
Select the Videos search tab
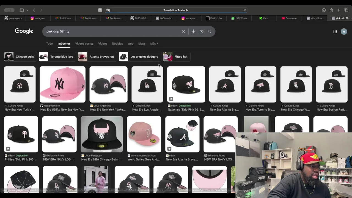(103, 43)
